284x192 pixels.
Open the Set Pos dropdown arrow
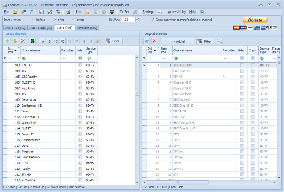click(x=138, y=20)
